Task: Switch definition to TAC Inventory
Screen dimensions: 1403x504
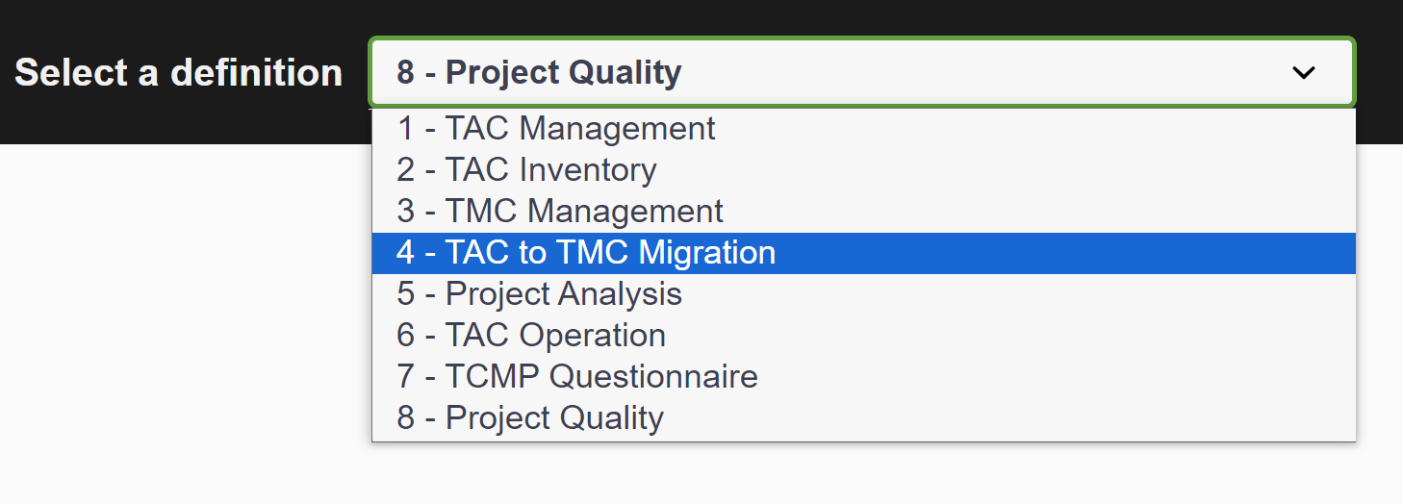Action: 527,170
